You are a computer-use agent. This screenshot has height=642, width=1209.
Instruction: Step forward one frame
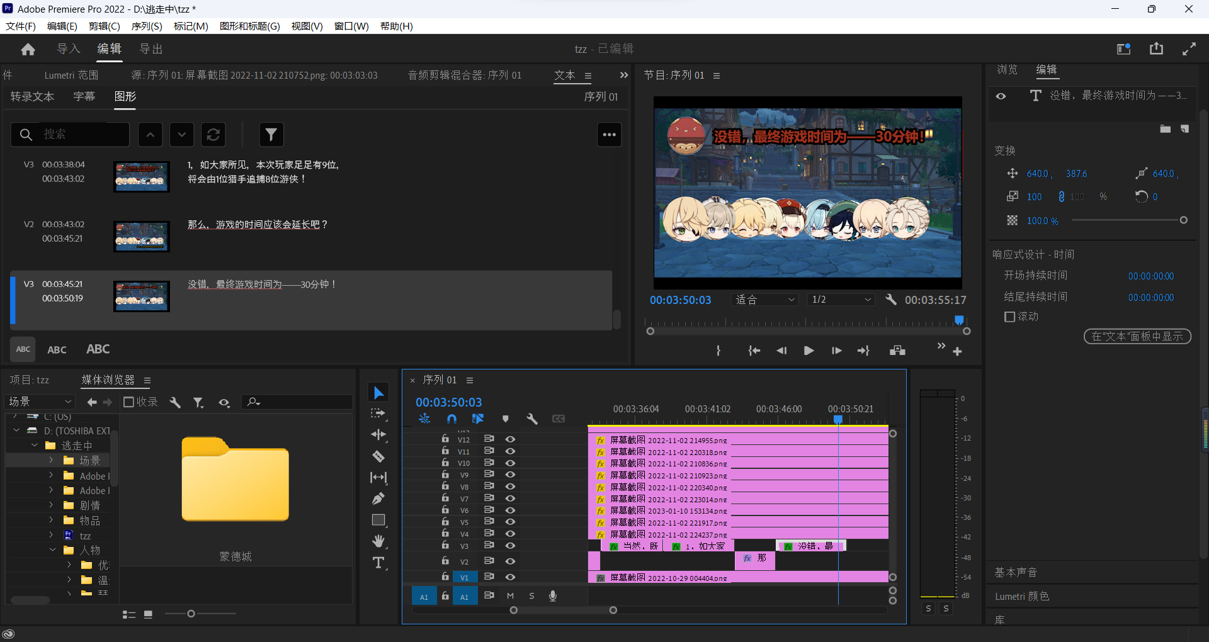(836, 351)
